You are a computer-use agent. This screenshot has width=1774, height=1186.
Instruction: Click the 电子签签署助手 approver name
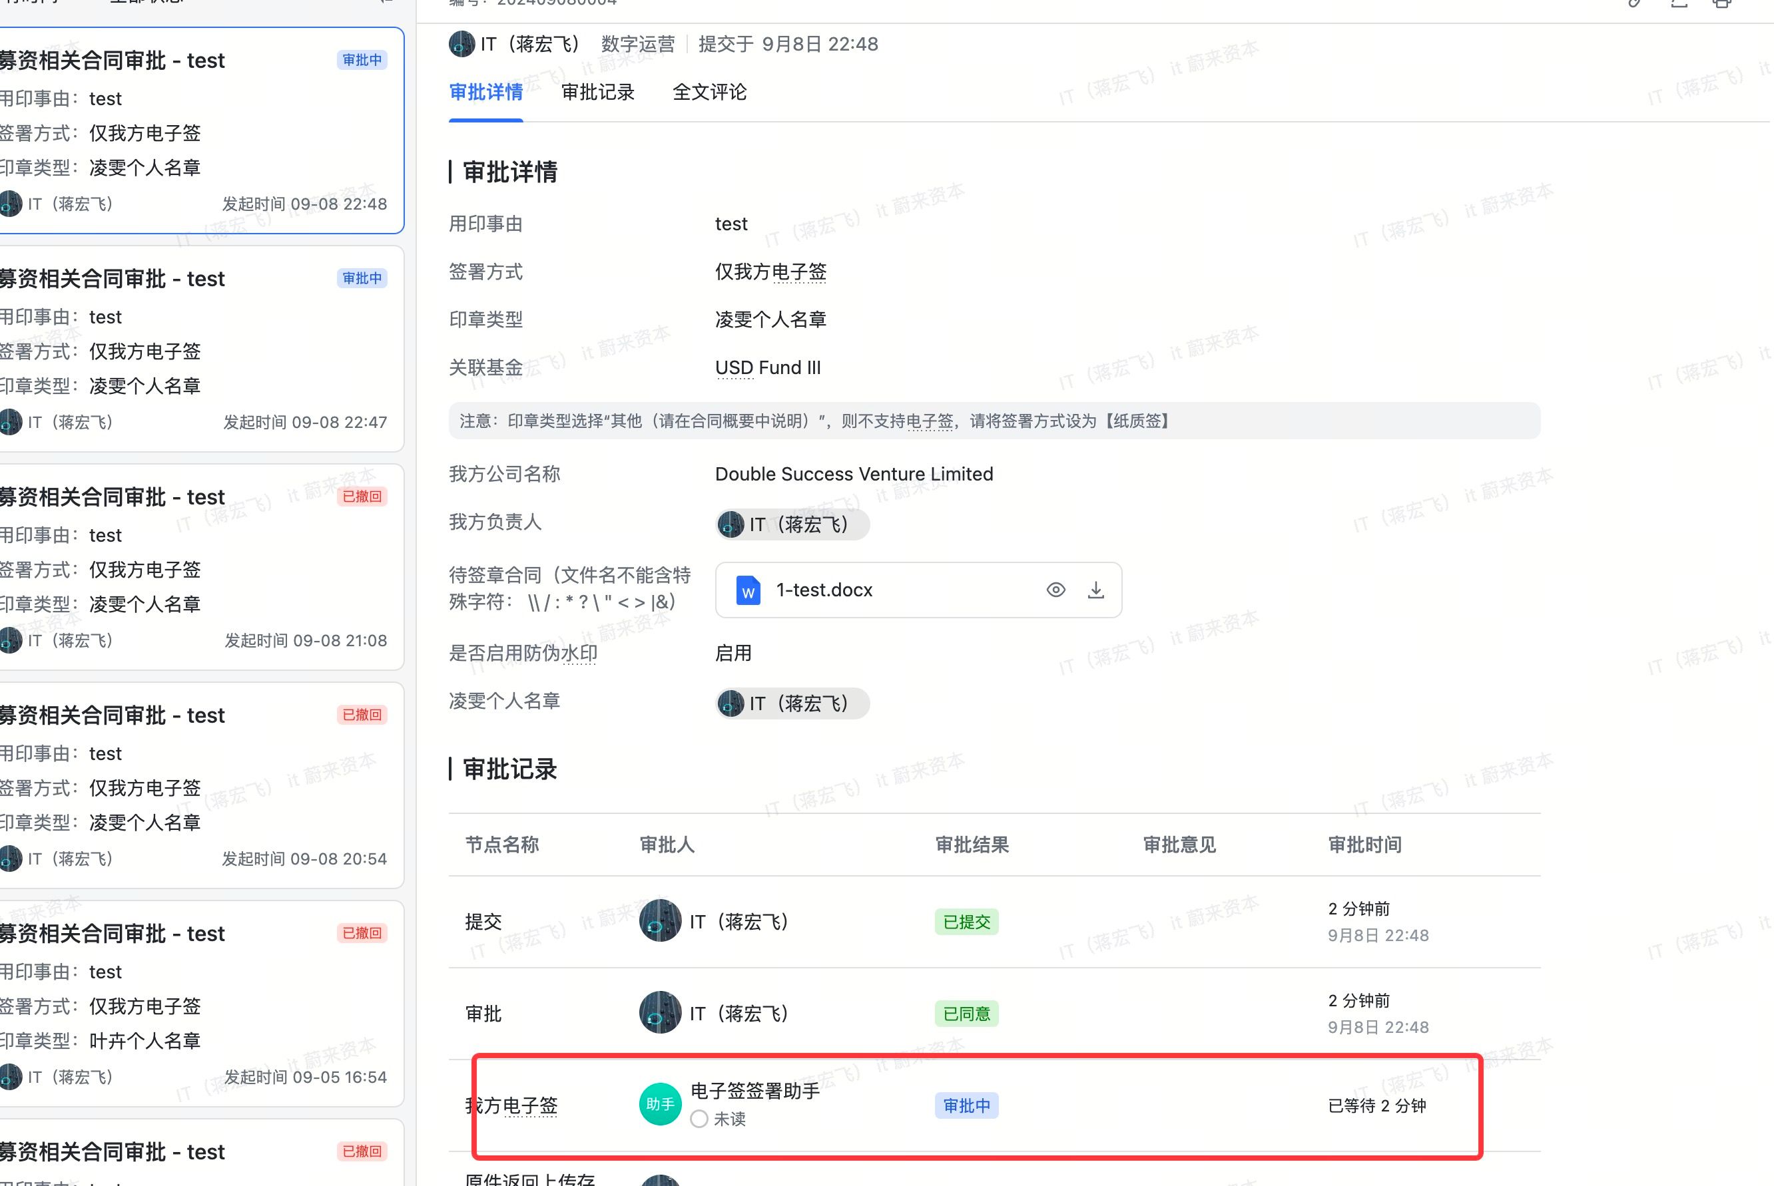pos(755,1091)
